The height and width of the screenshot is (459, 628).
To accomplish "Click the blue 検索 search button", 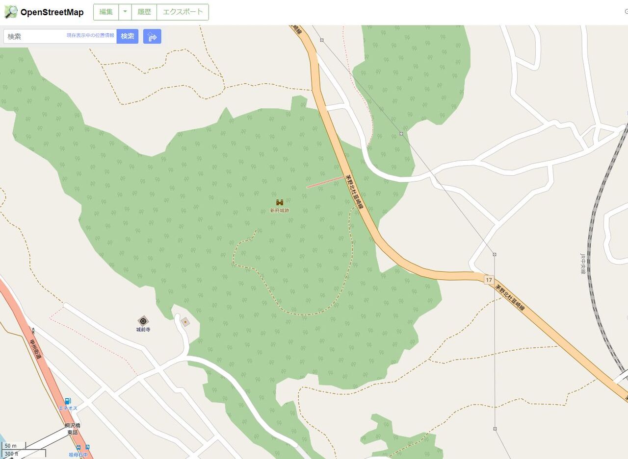I will pos(128,36).
